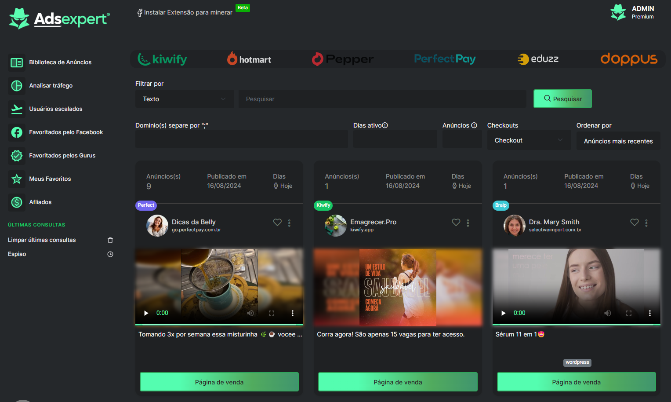Click the Domínio(s) input field

click(241, 139)
